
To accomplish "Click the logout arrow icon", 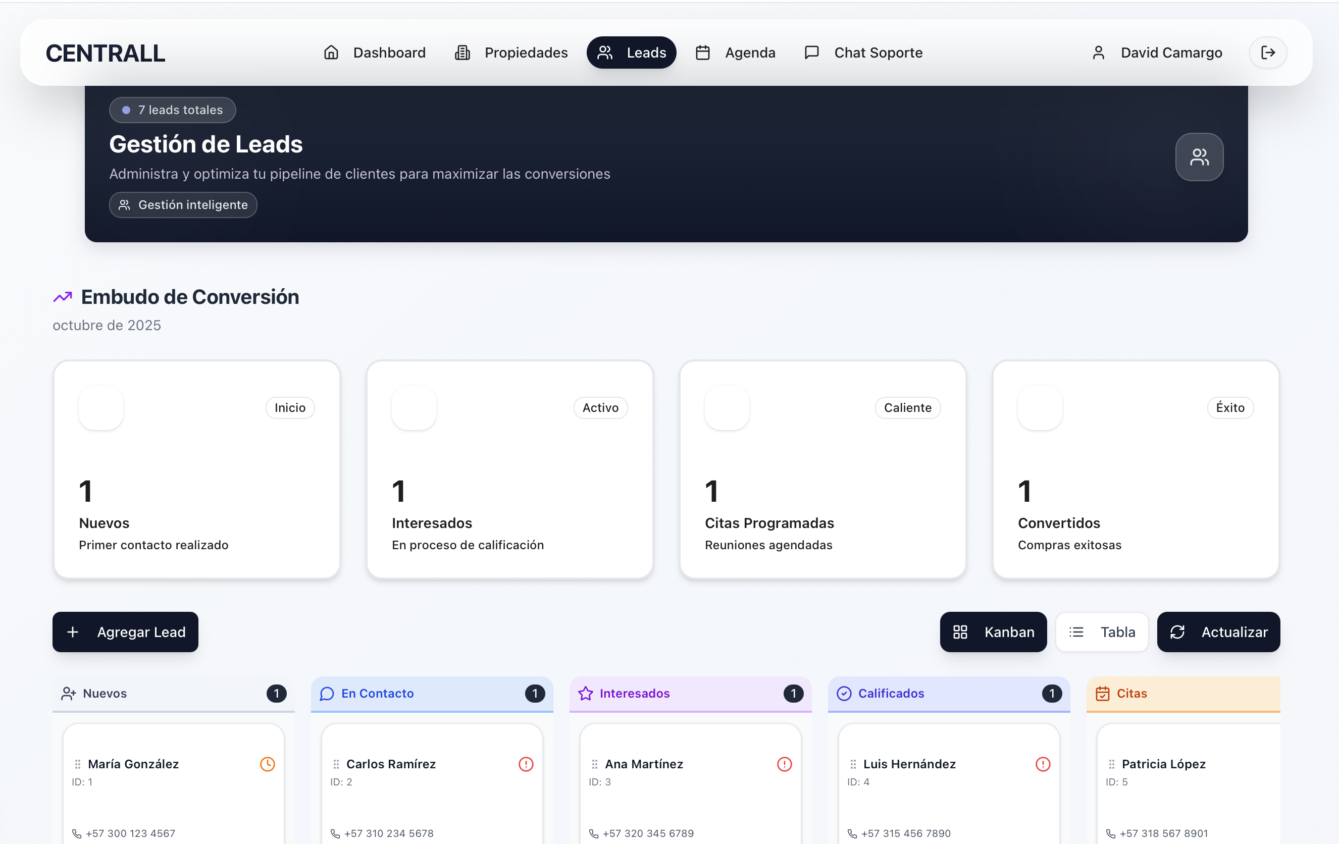I will [1268, 53].
